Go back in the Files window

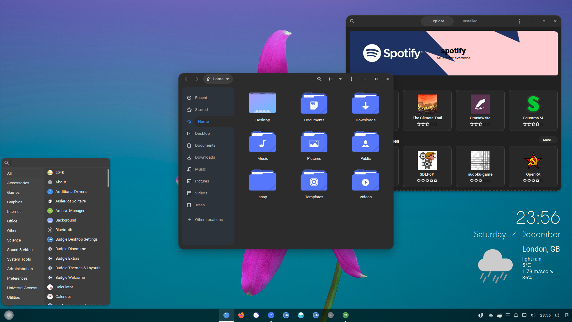[x=187, y=79]
